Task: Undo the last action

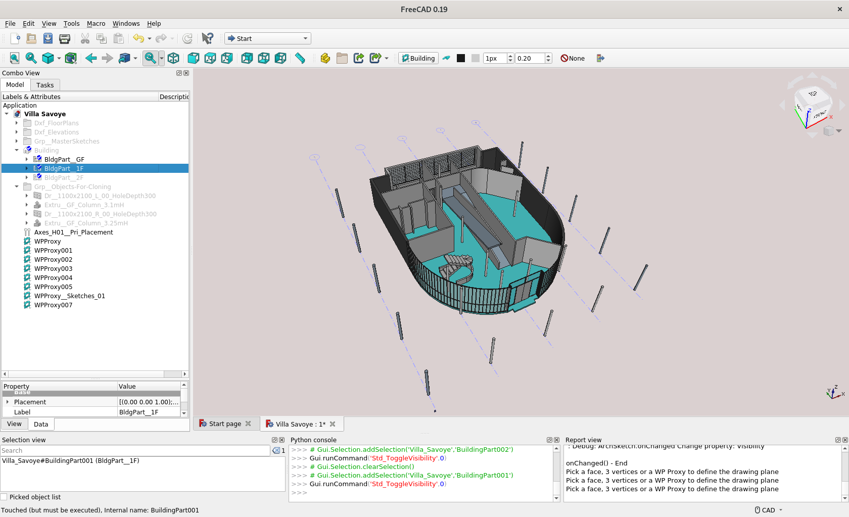Action: [138, 38]
